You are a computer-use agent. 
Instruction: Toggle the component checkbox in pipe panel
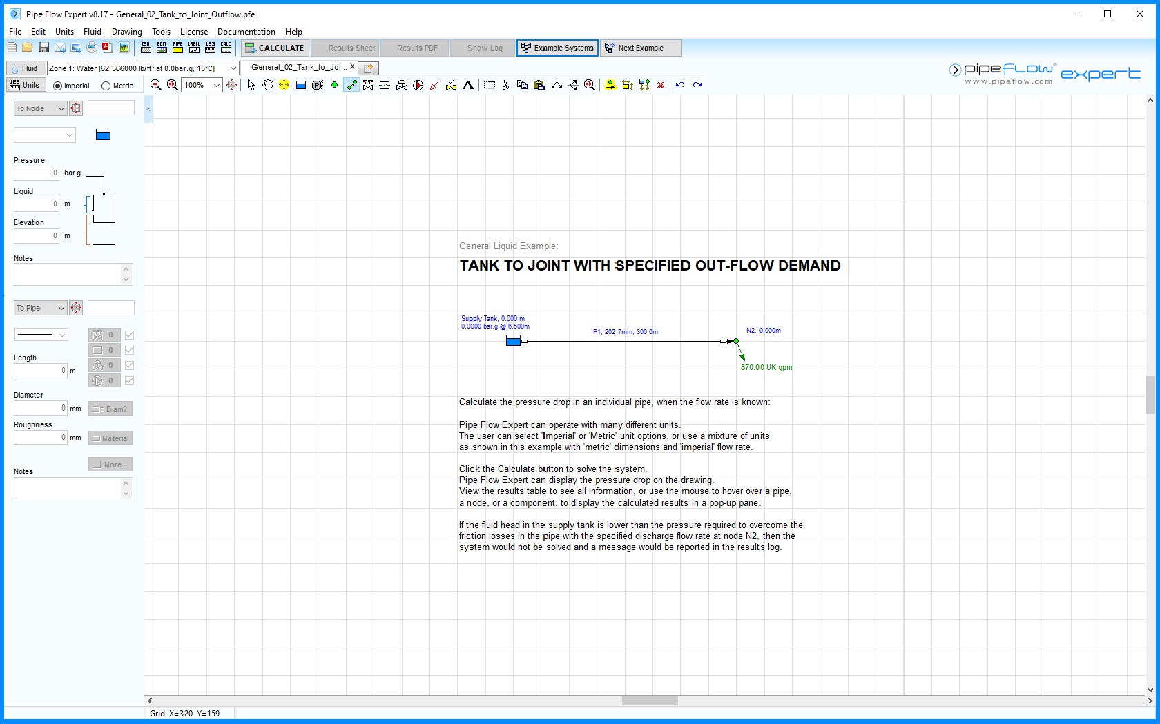(129, 350)
